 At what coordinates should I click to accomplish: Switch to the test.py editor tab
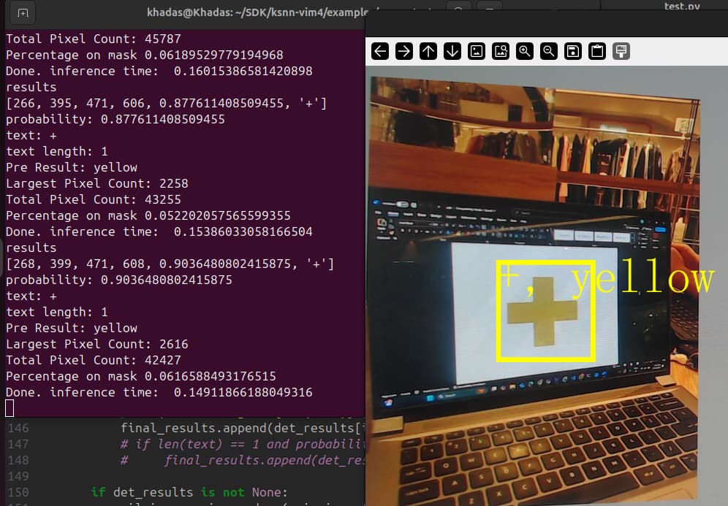pos(681,6)
